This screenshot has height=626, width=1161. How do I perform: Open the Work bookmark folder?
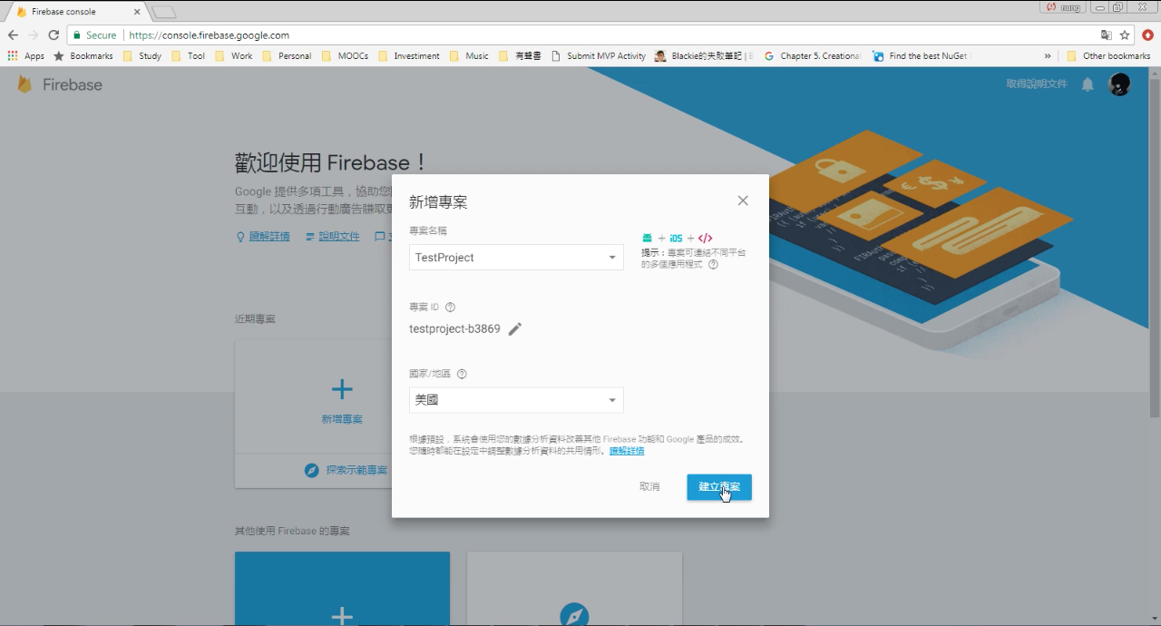pyautogui.click(x=234, y=56)
